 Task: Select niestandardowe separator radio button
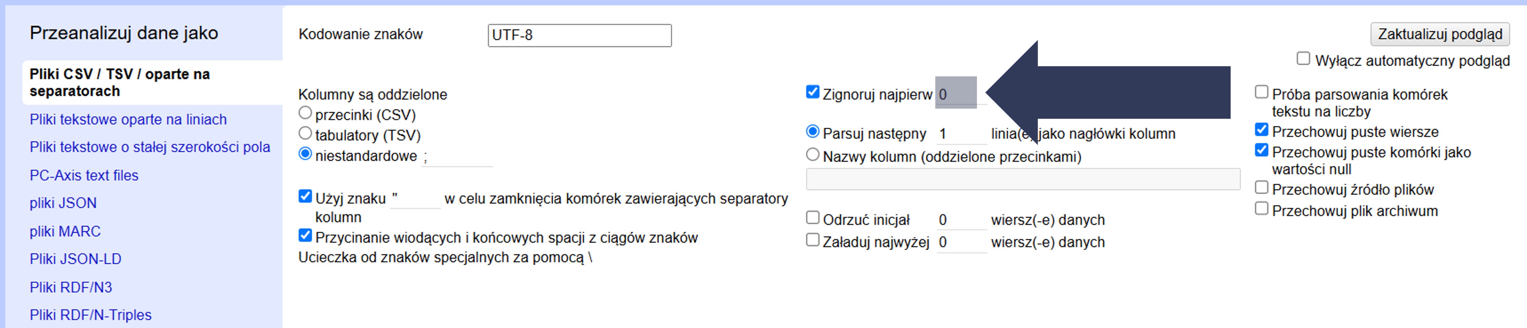(x=305, y=154)
